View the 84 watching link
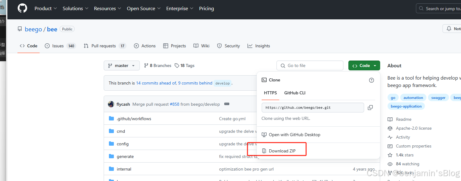461x181 pixels. tap(407, 164)
